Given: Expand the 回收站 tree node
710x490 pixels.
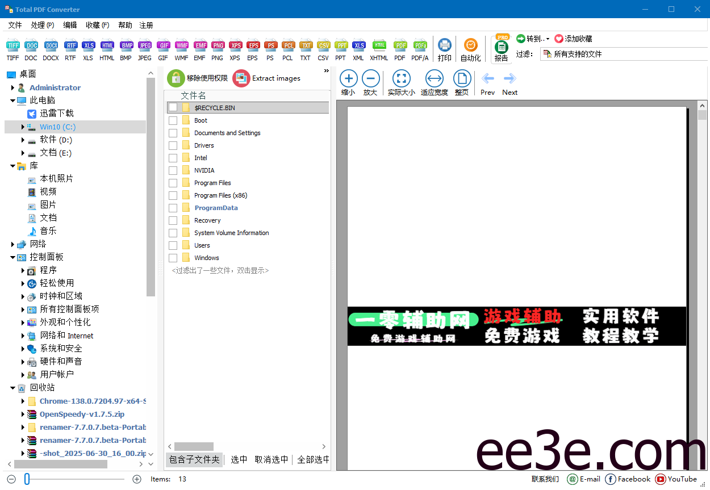Looking at the screenshot, I should tap(12, 388).
